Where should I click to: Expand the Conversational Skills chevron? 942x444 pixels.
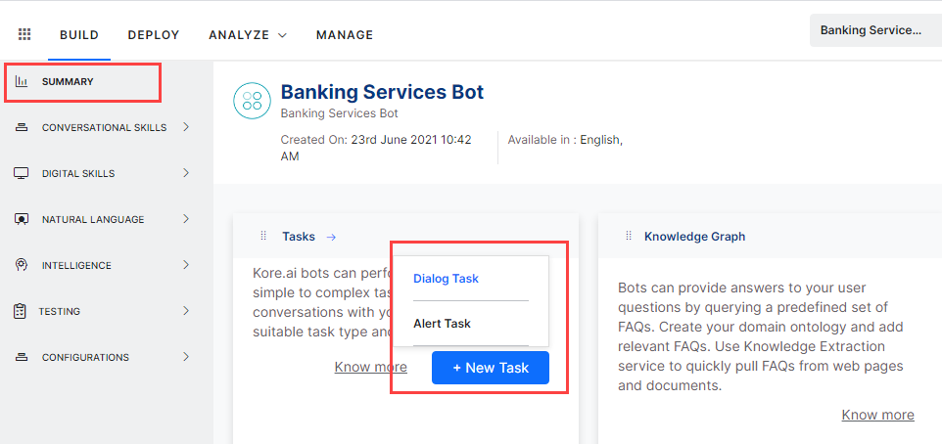[186, 126]
